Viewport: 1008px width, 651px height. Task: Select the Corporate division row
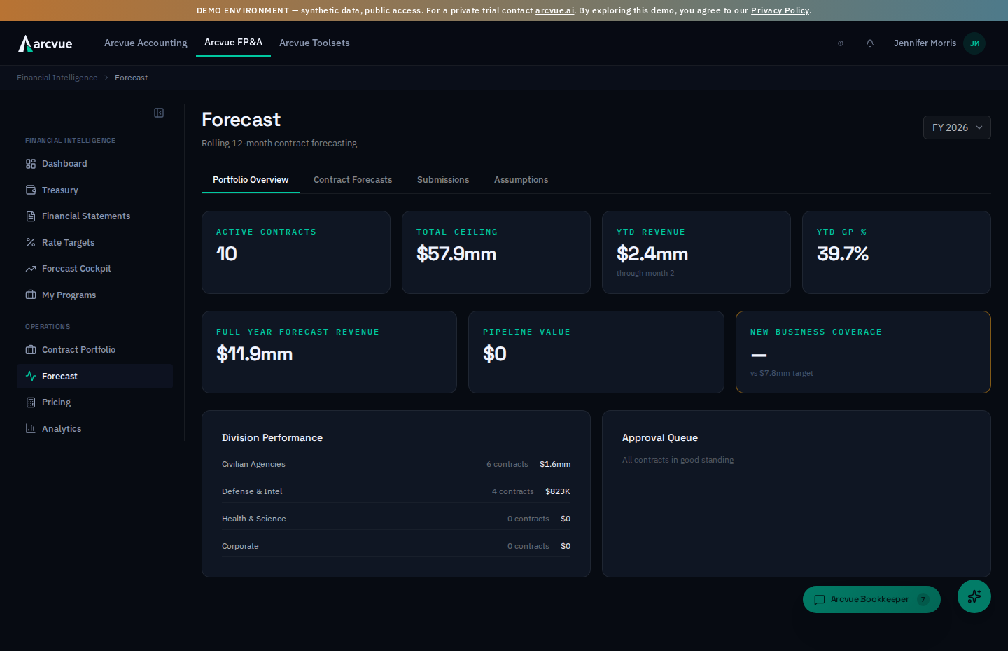point(396,546)
